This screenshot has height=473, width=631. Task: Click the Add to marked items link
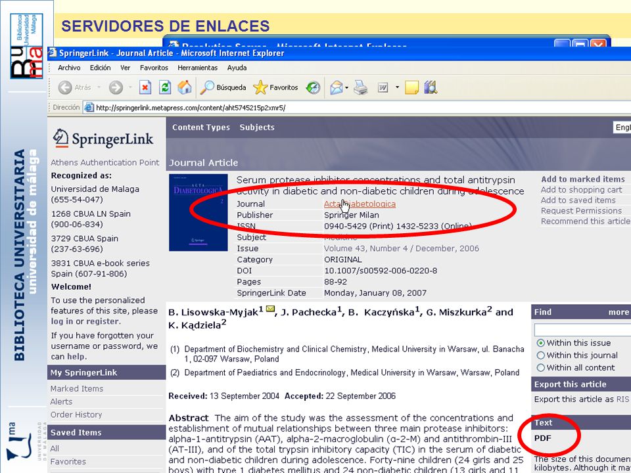click(x=583, y=179)
